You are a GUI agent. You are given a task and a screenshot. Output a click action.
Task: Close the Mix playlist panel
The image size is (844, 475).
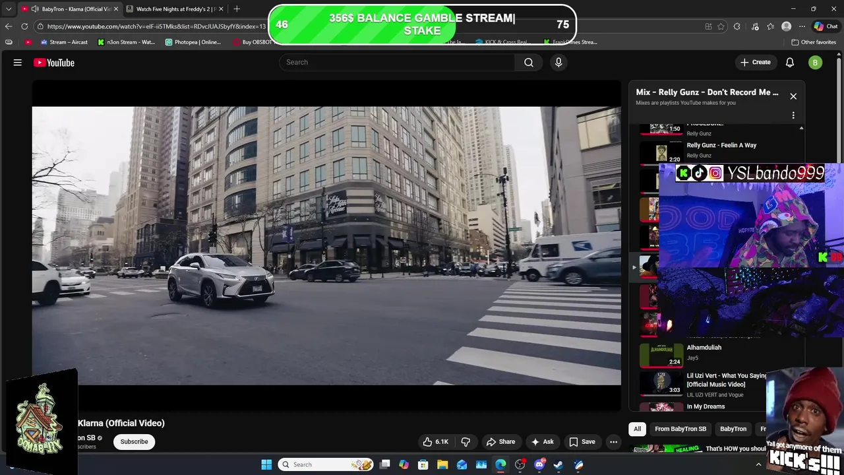coord(793,96)
